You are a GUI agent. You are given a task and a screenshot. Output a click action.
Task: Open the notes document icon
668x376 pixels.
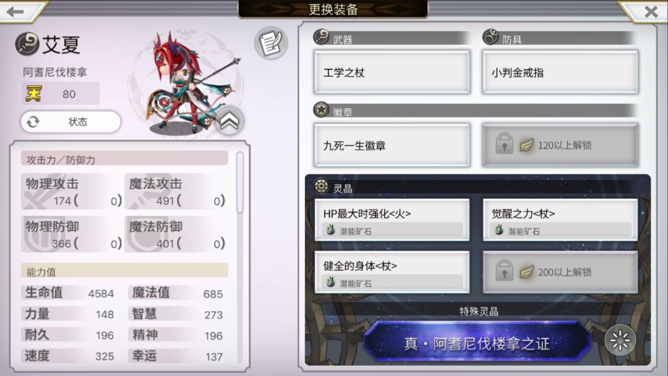pos(271,43)
